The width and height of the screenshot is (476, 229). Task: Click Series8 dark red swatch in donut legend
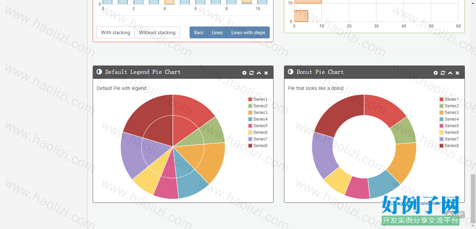pyautogui.click(x=442, y=146)
